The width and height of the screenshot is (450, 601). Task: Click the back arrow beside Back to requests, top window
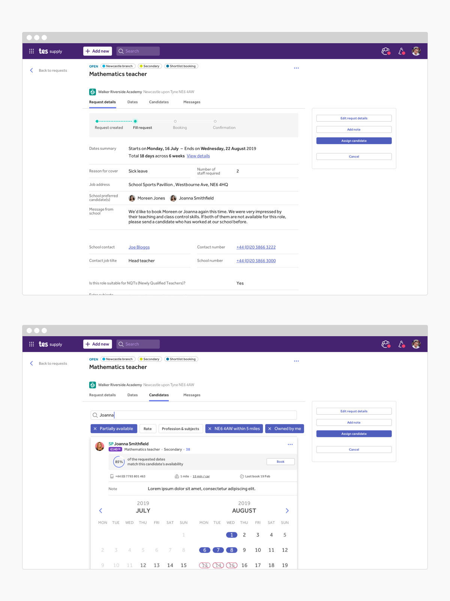[31, 70]
